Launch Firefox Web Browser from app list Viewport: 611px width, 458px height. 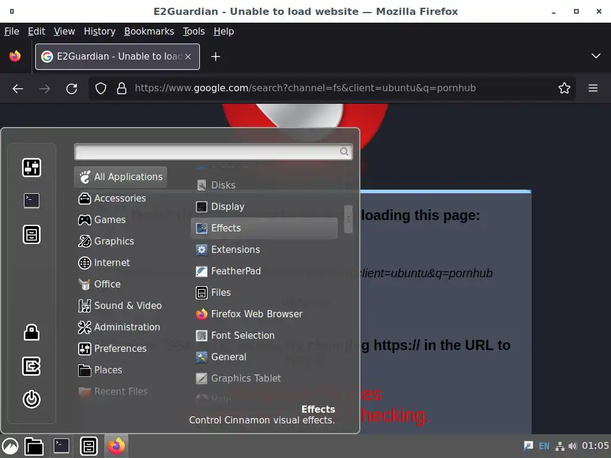coord(264,314)
